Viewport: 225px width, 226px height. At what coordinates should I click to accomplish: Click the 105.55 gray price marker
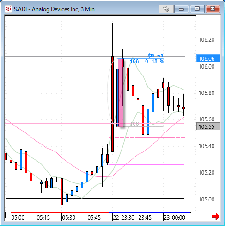(x=208, y=126)
